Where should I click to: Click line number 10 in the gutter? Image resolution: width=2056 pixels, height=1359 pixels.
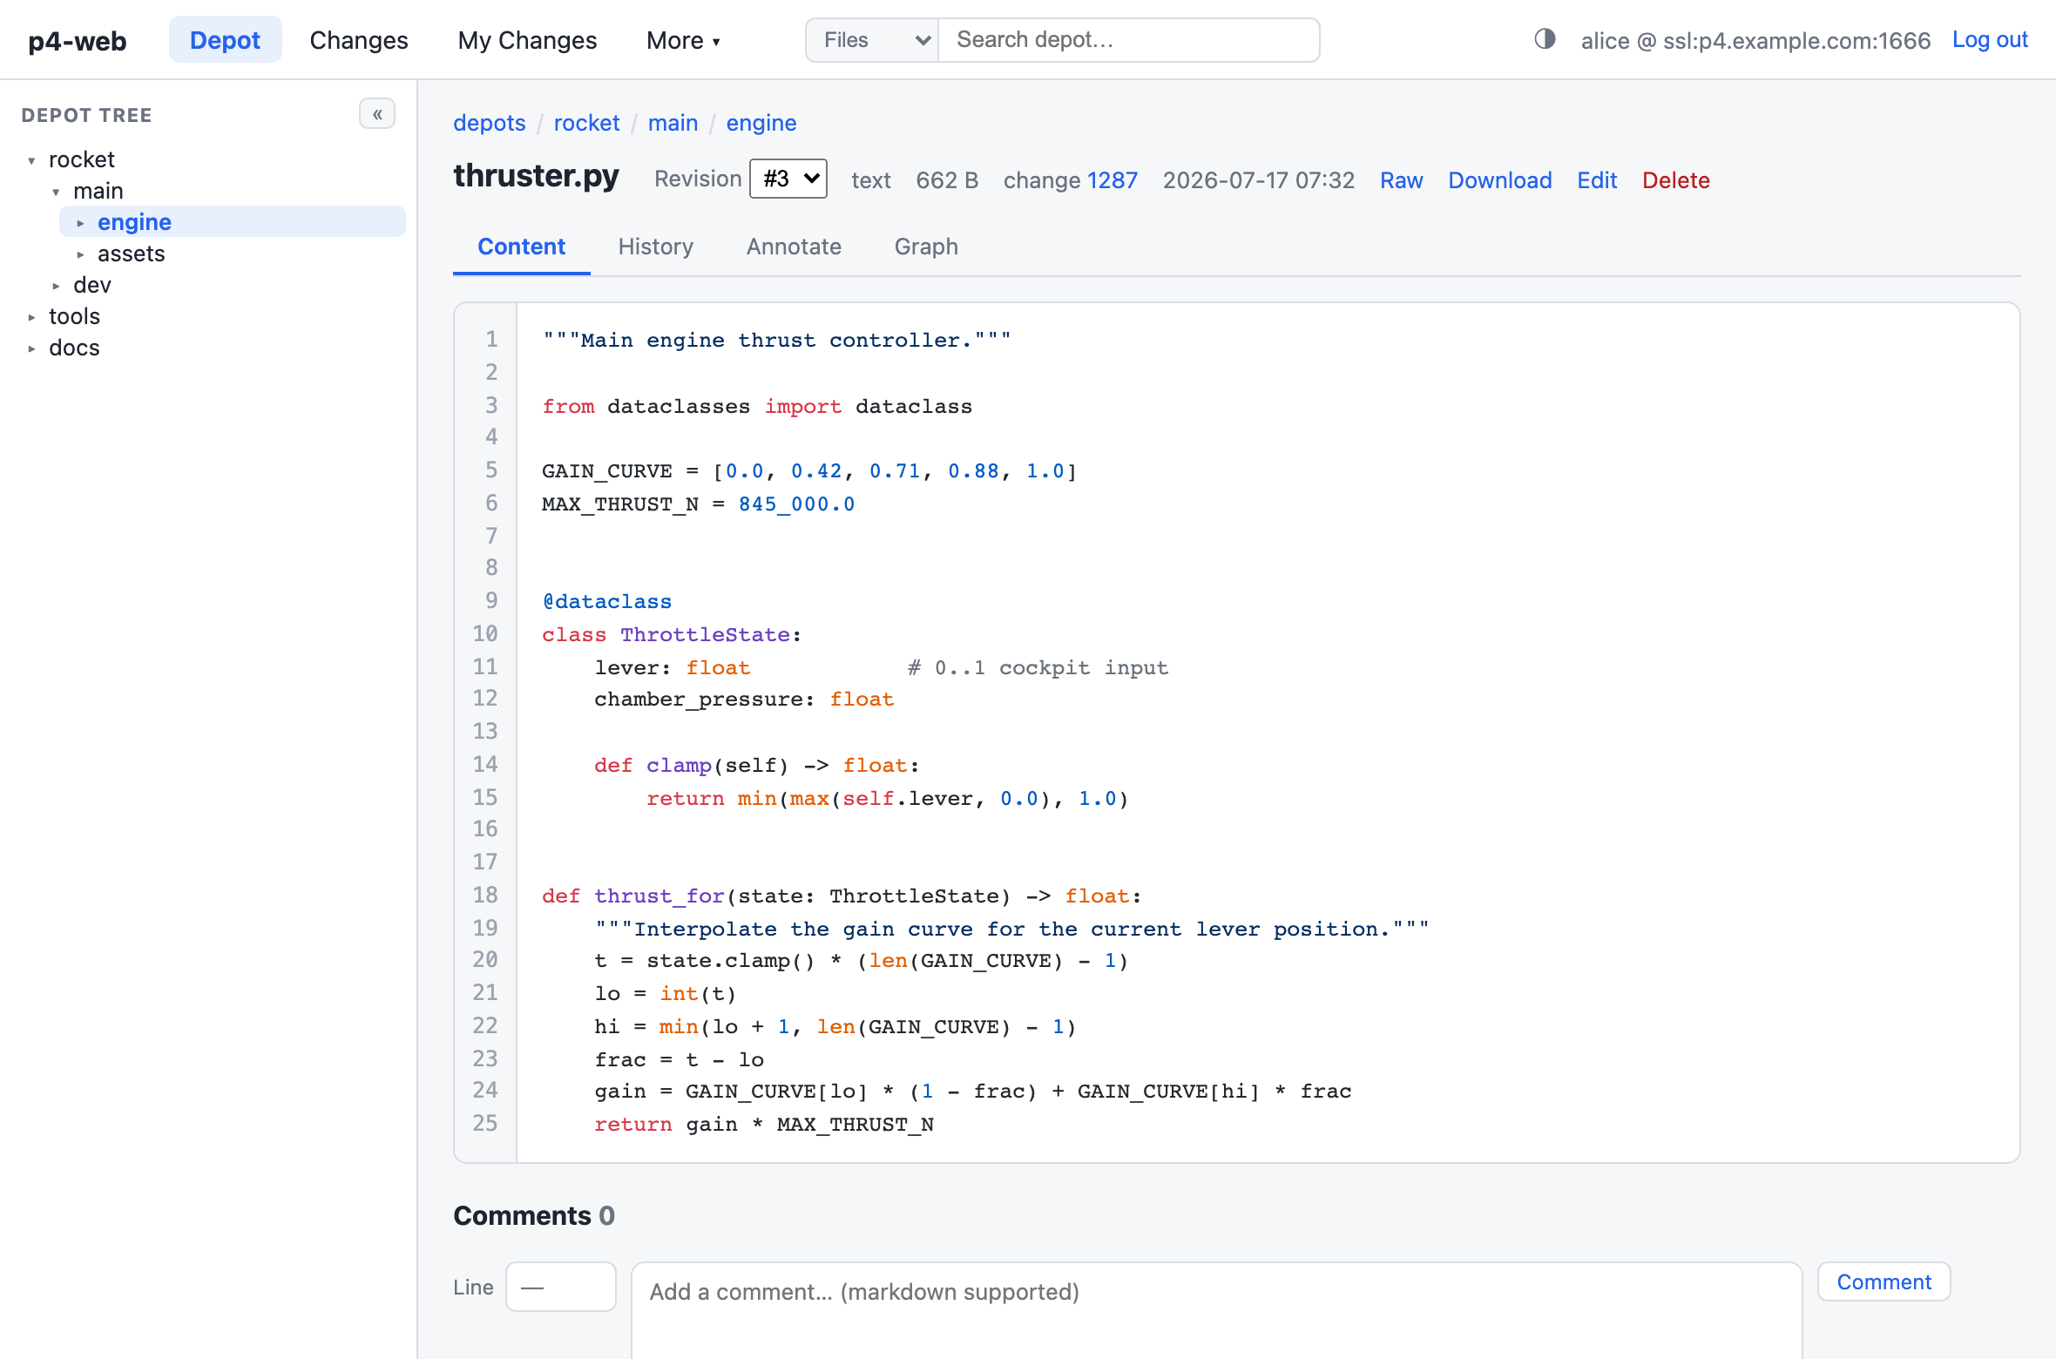(485, 633)
